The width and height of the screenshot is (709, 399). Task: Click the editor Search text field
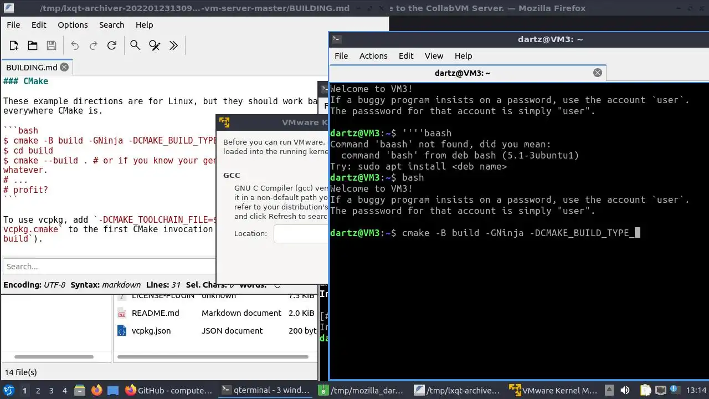click(109, 267)
